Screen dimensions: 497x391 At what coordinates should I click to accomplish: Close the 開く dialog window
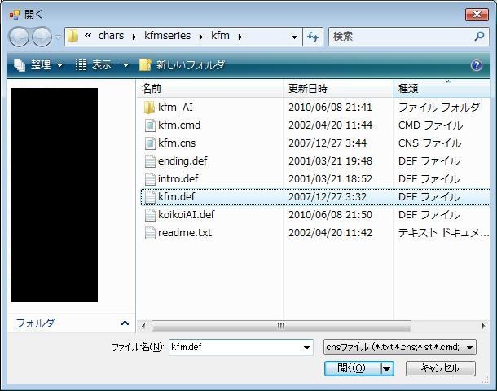point(477,15)
